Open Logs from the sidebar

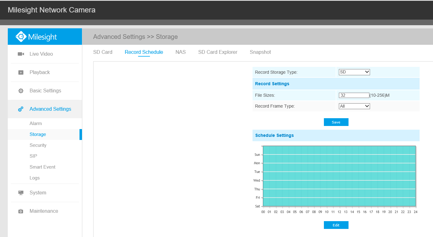click(35, 178)
